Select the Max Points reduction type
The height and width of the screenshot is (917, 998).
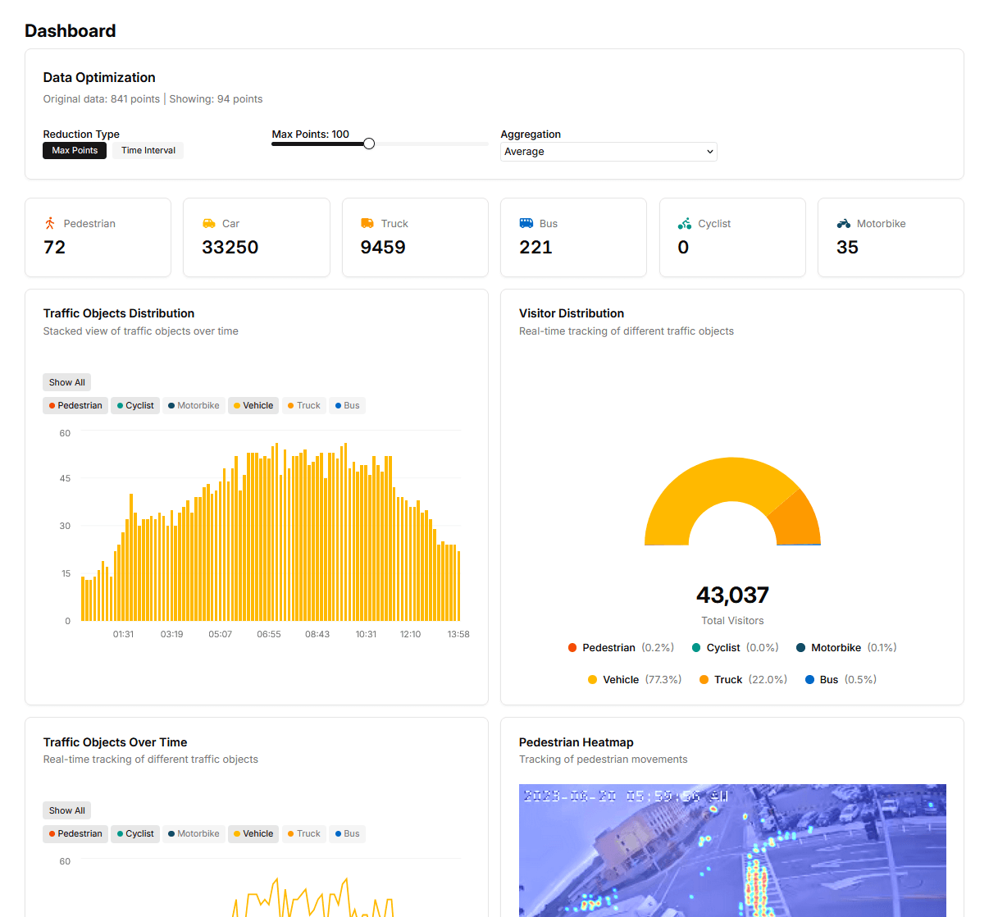click(74, 150)
